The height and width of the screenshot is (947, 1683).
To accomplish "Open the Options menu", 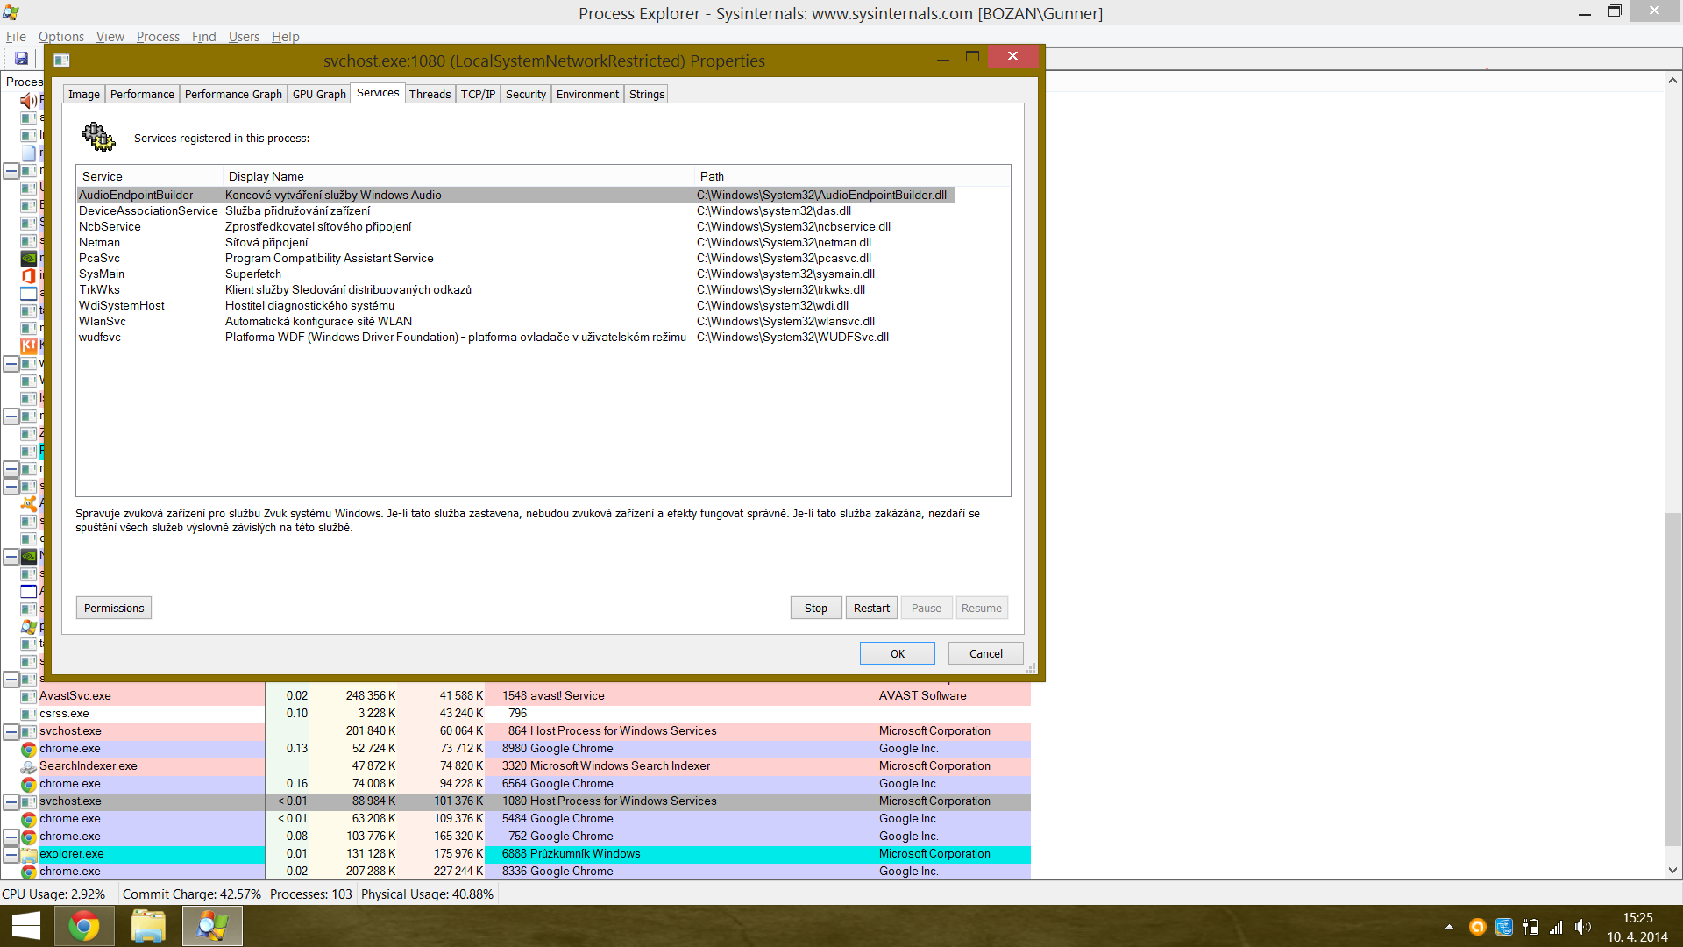I will [x=61, y=36].
